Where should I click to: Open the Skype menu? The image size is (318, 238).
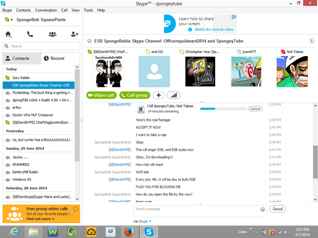pyautogui.click(x=7, y=10)
